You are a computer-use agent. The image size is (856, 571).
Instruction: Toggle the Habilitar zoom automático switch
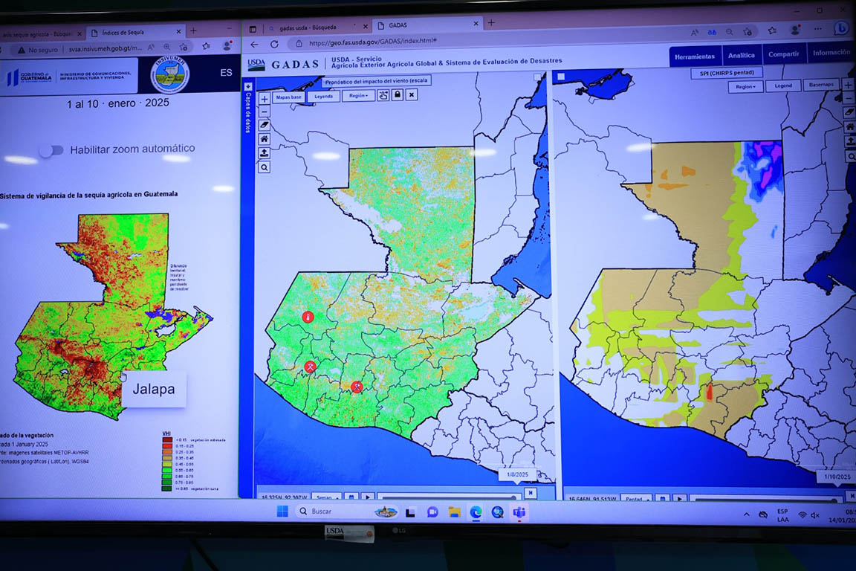pos(51,150)
